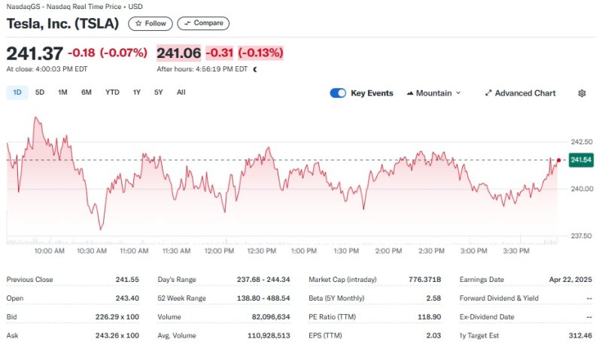This screenshot has width=602, height=345.
Task: Select the 1Y range tab
Action: [137, 92]
